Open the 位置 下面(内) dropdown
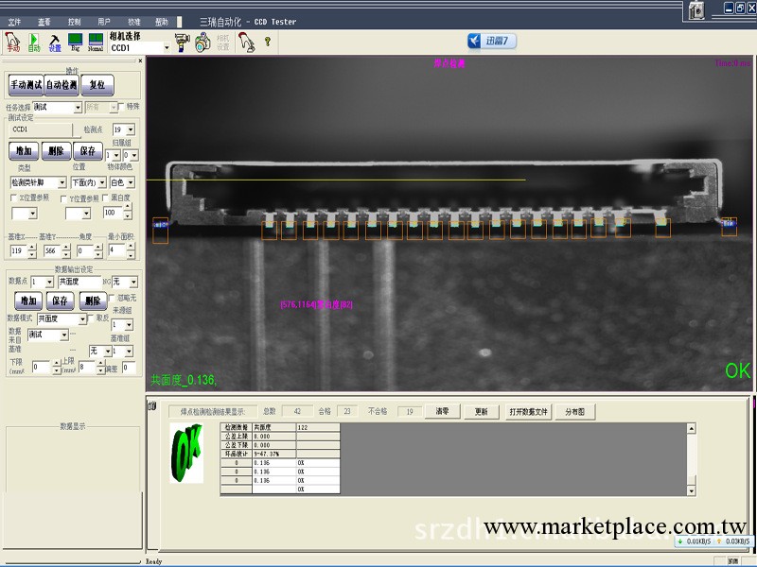Viewport: 757px width, 567px height. coord(102,182)
